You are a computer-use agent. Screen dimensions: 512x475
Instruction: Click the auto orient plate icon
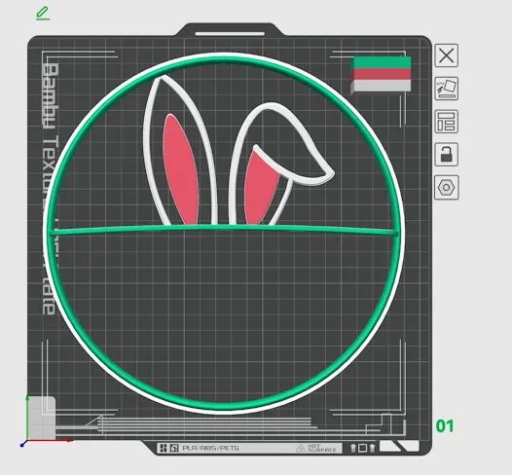click(447, 89)
